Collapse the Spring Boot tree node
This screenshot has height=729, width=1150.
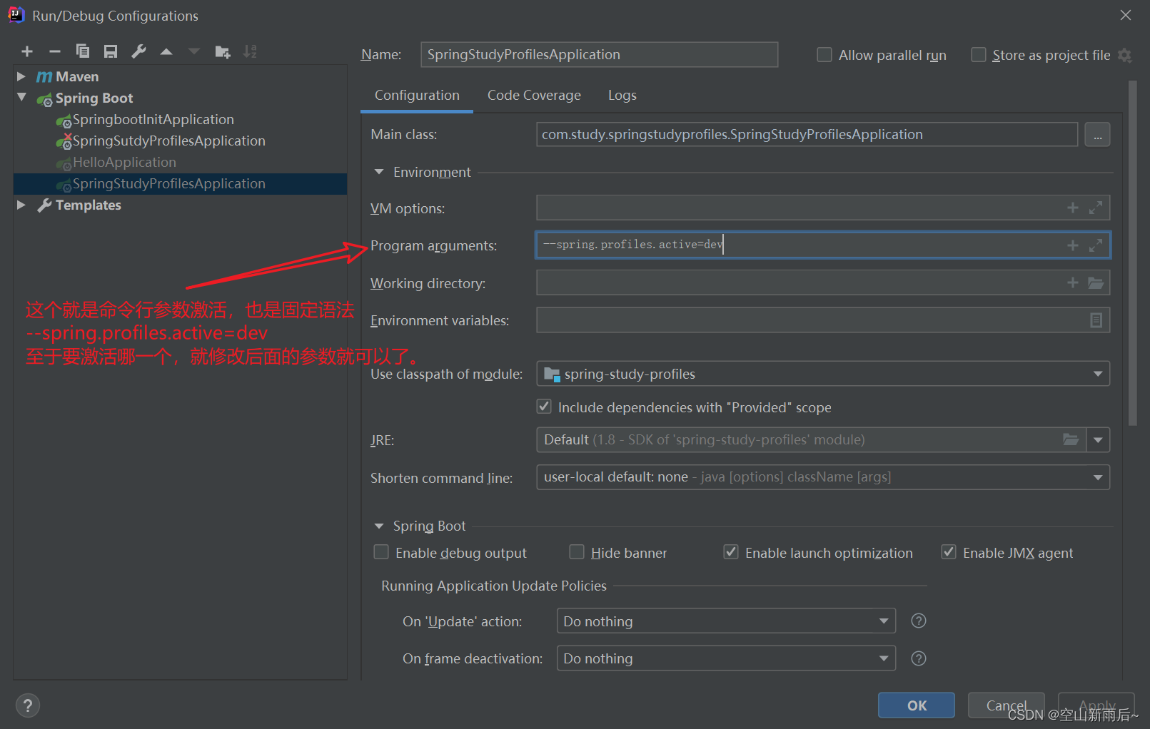[x=21, y=98]
